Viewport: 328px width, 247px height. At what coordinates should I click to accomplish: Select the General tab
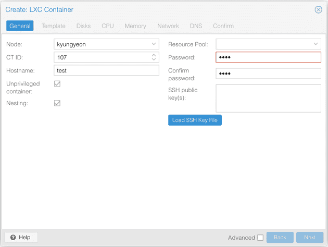coord(20,26)
